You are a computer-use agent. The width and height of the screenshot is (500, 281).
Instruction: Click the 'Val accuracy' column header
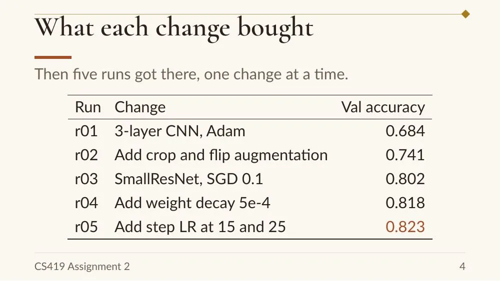point(383,107)
